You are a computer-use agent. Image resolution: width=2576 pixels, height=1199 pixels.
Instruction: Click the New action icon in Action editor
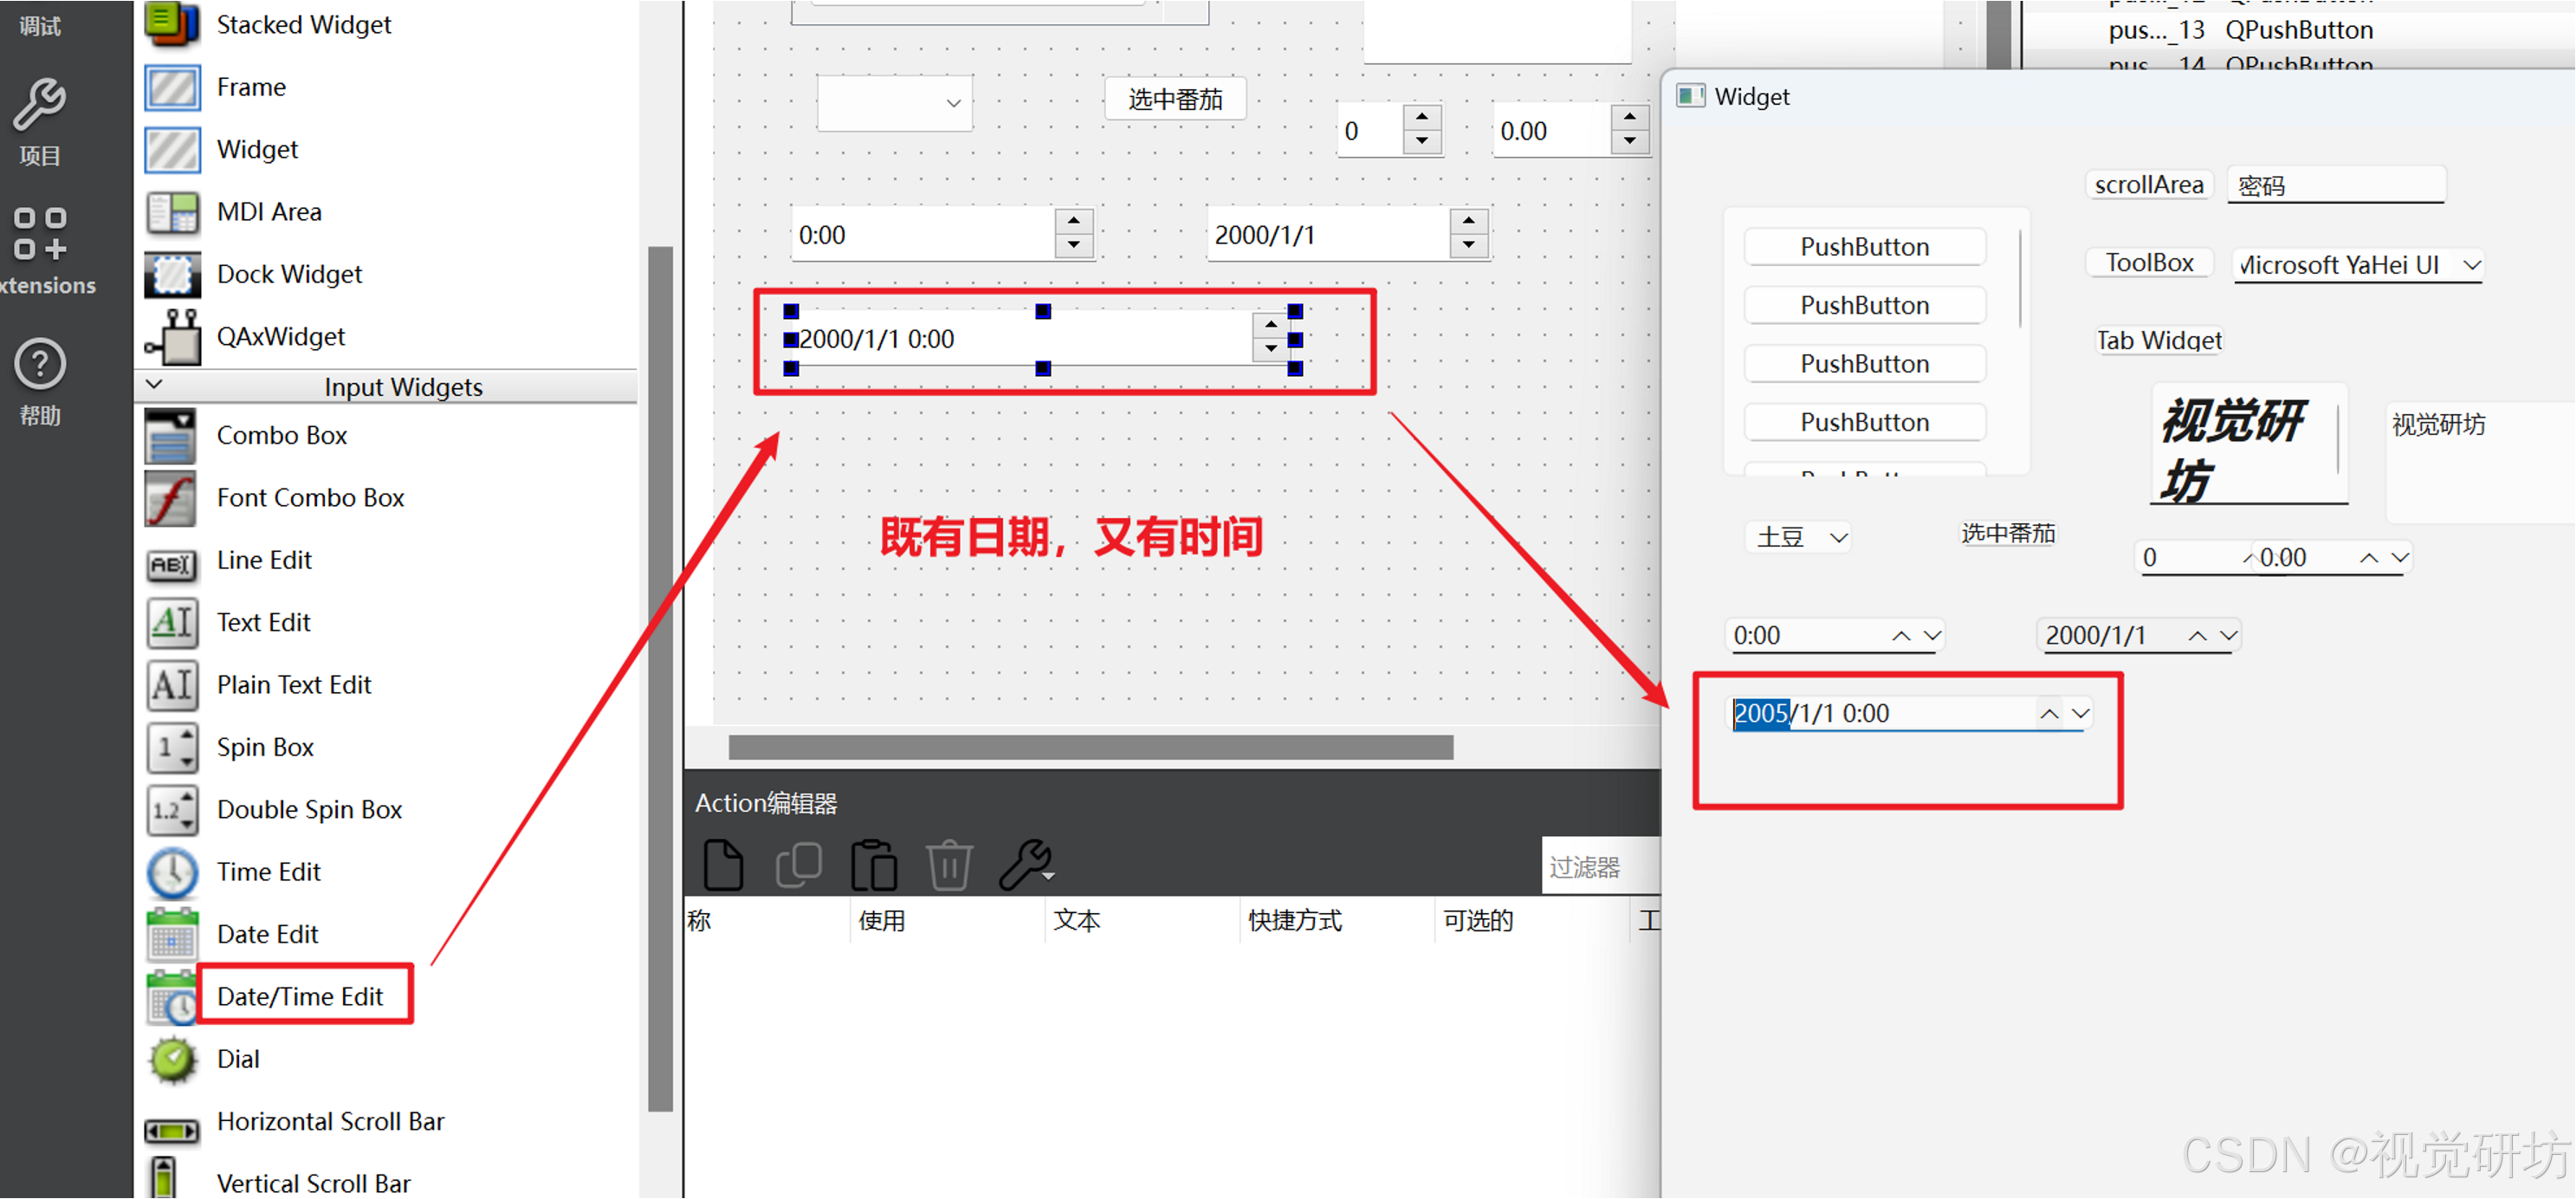(x=723, y=864)
